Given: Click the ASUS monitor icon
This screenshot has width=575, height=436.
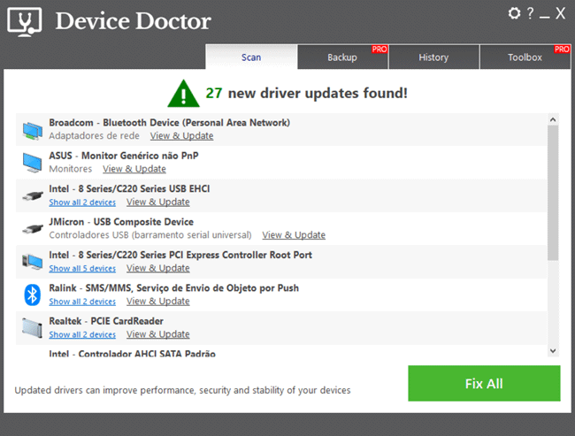Looking at the screenshot, I should tap(32, 163).
